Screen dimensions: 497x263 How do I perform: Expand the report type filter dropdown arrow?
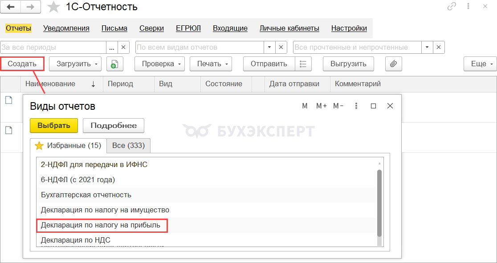click(x=269, y=48)
